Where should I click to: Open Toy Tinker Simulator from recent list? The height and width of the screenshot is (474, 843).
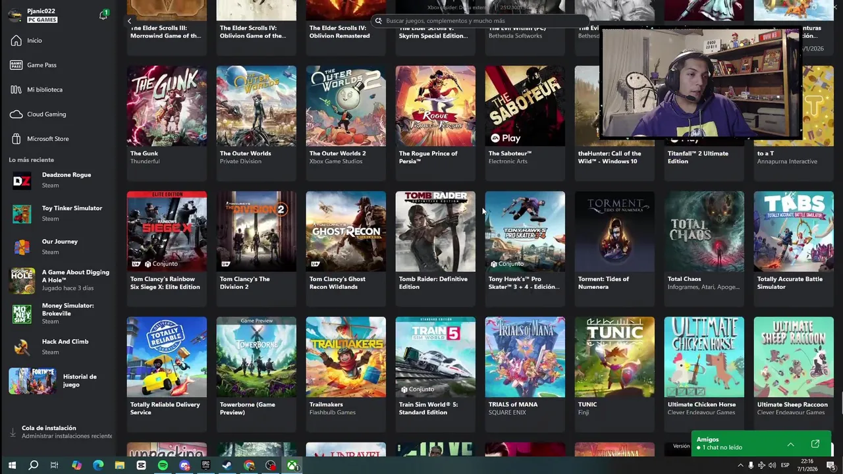(x=59, y=213)
